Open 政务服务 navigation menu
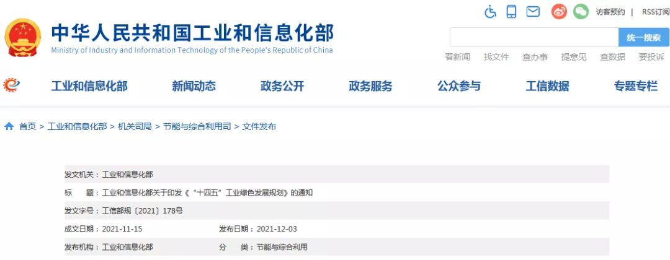The width and height of the screenshot is (670, 260). (x=370, y=87)
